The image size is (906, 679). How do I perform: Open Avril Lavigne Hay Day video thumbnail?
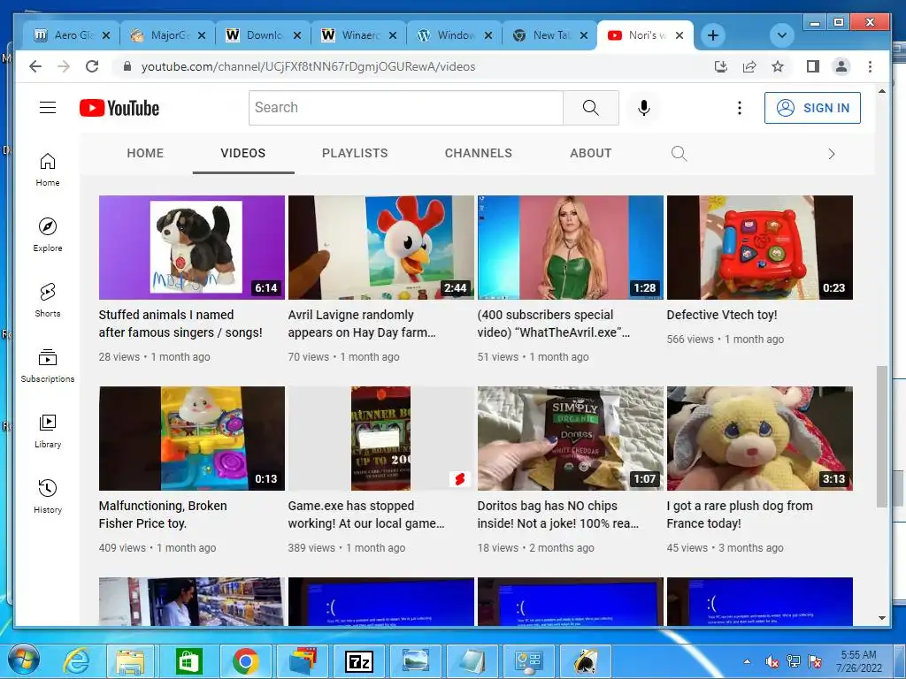[x=380, y=248]
